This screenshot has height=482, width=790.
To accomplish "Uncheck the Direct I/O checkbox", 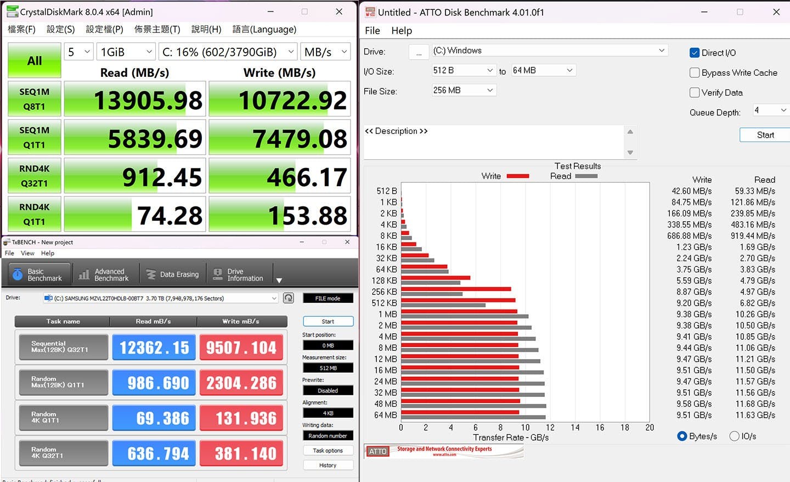I will coord(695,53).
